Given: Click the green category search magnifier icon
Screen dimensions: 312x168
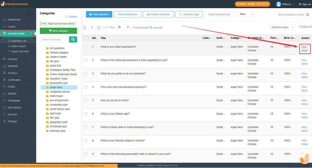Looking at the screenshot, I should 73,39.
